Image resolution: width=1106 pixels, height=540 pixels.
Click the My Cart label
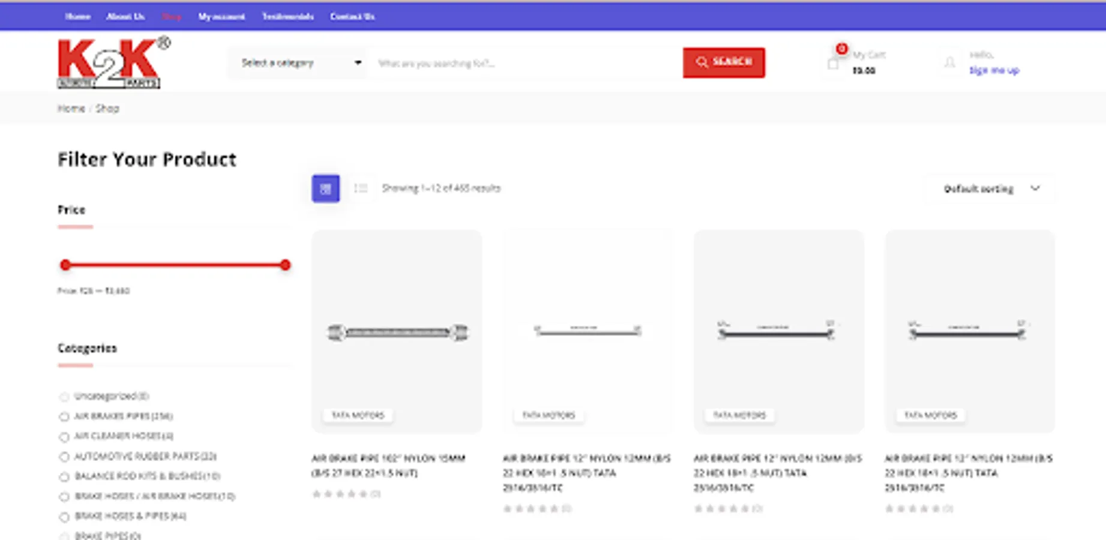pyautogui.click(x=869, y=55)
